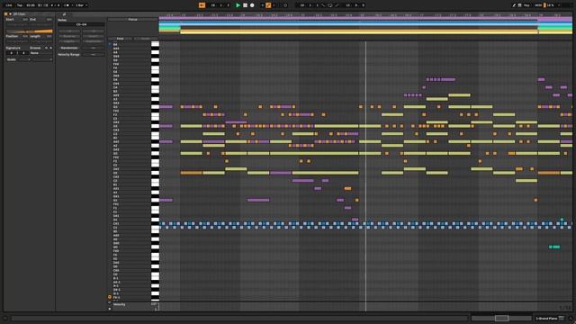Toggle the detail view icon at bottom-right corner
Screen dimensions: 576x324
tap(571, 318)
